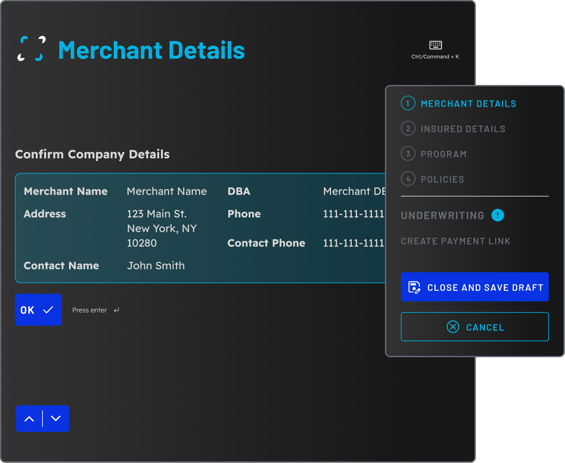Open the Create Payment Link section
565x463 pixels.
tap(456, 241)
